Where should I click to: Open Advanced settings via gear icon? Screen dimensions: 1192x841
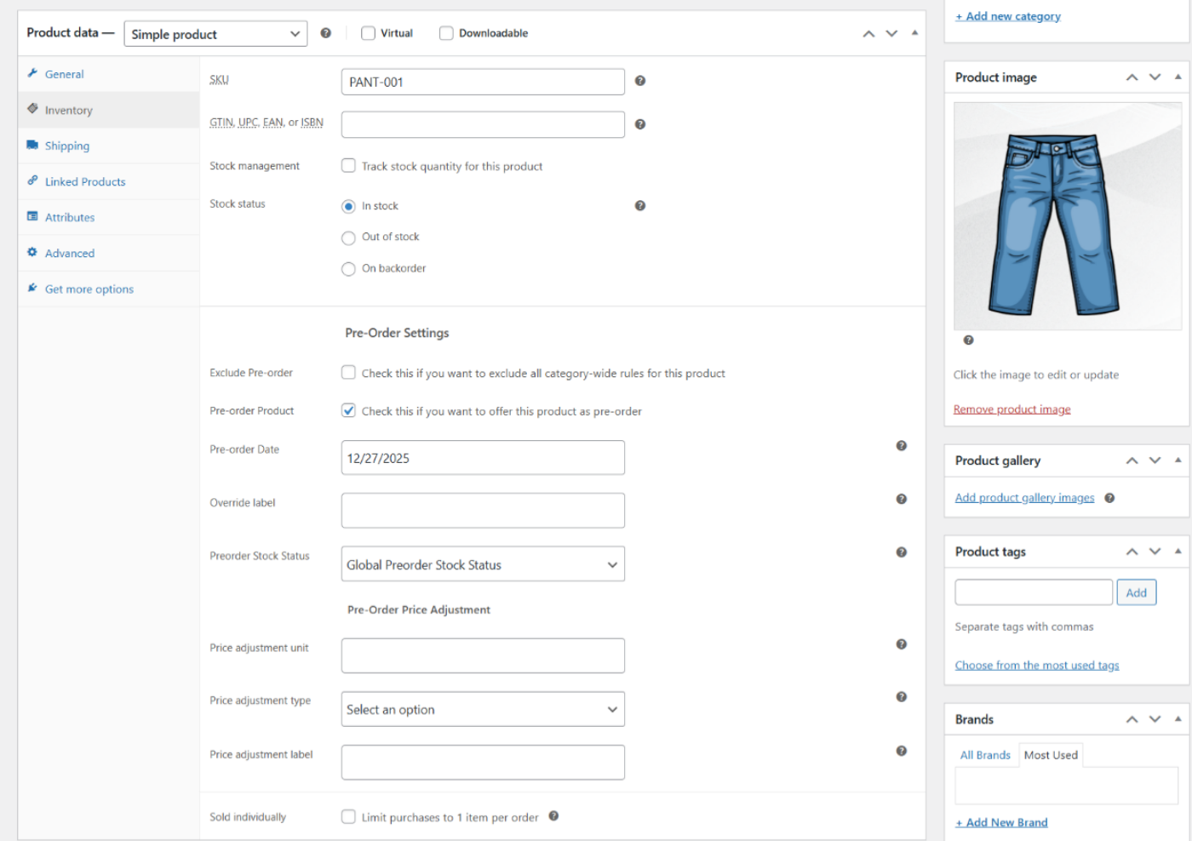tap(32, 253)
